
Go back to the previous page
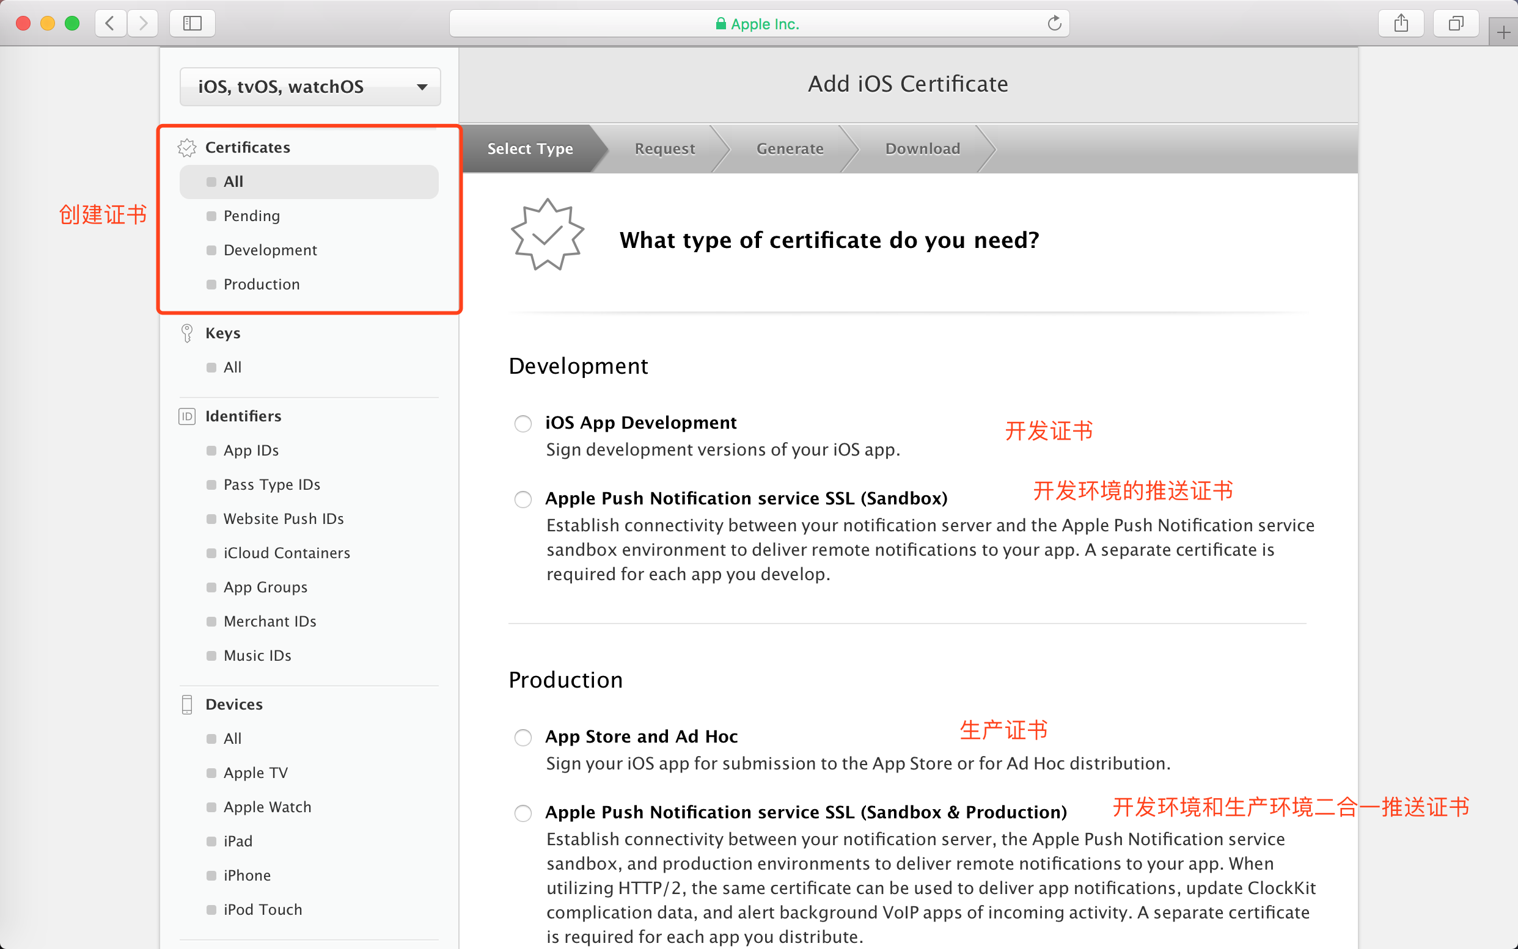coord(111,24)
